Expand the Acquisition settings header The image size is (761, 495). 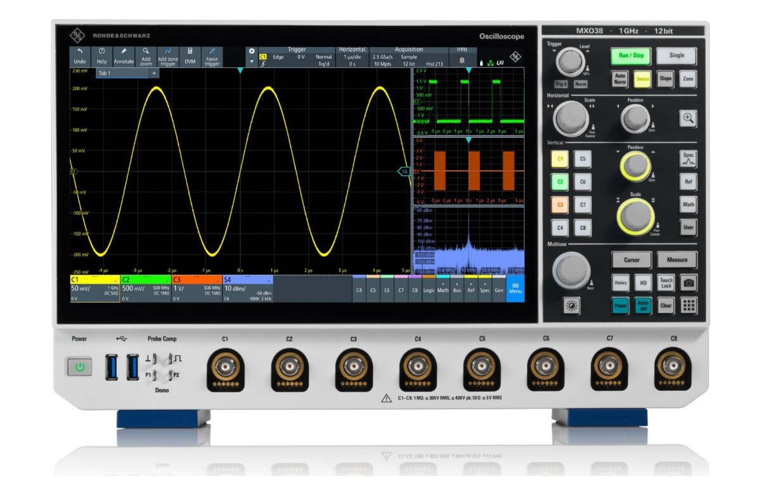coord(409,49)
